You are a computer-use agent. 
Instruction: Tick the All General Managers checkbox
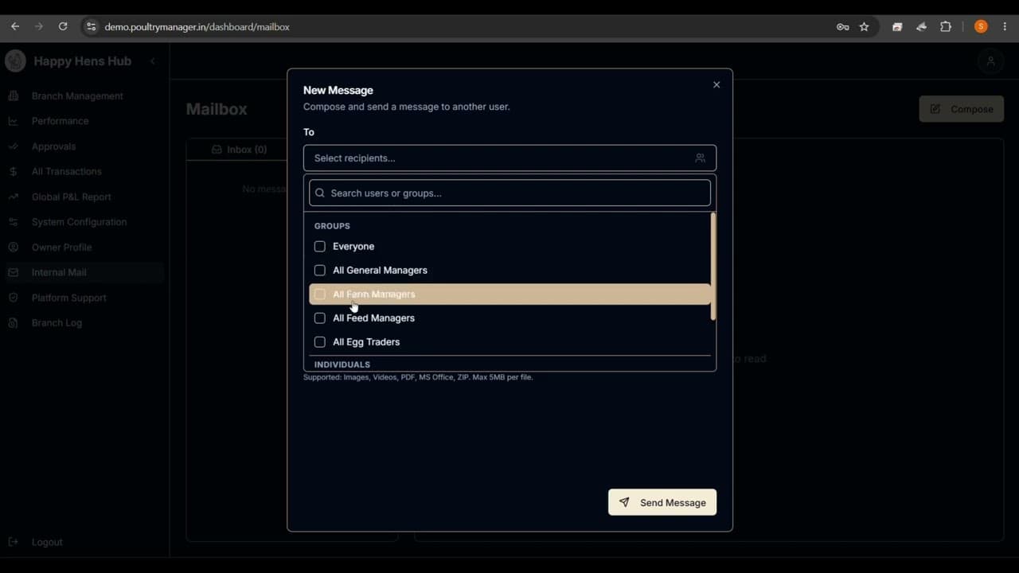[320, 271]
